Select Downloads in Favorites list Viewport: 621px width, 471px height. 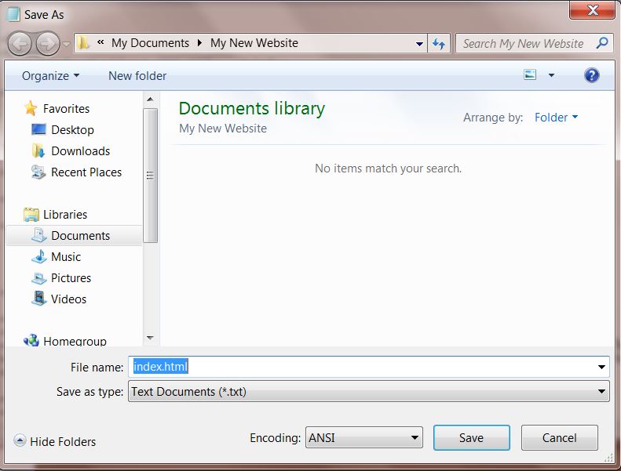coord(80,151)
